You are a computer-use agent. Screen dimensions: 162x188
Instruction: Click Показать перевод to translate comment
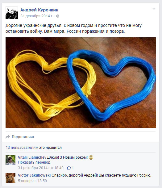click(34, 162)
